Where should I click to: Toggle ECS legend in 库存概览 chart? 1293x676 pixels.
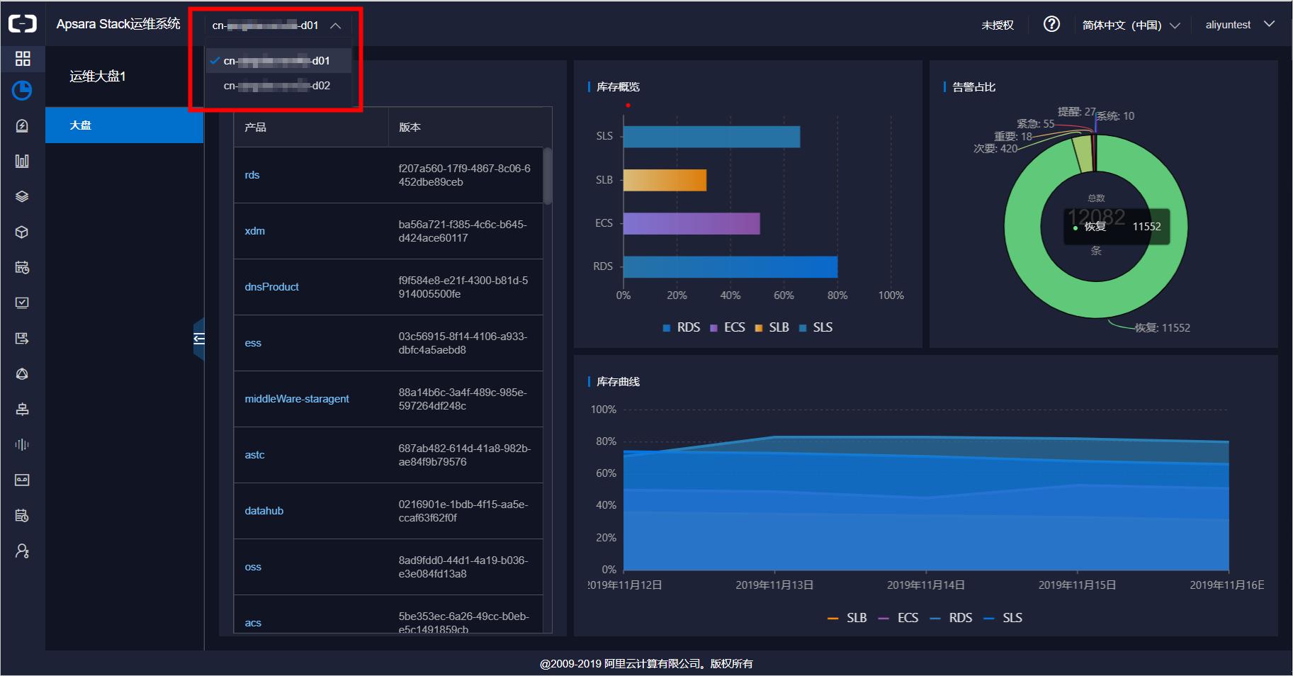pos(728,327)
